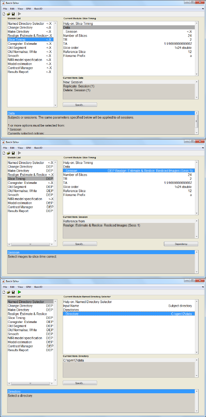This screenshot has height=417, width=206.
Task: Click New batch icon in middle window with Dependency button
Action: point(4,153)
